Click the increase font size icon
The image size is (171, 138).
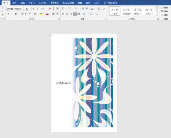pyautogui.click(x=34, y=9)
